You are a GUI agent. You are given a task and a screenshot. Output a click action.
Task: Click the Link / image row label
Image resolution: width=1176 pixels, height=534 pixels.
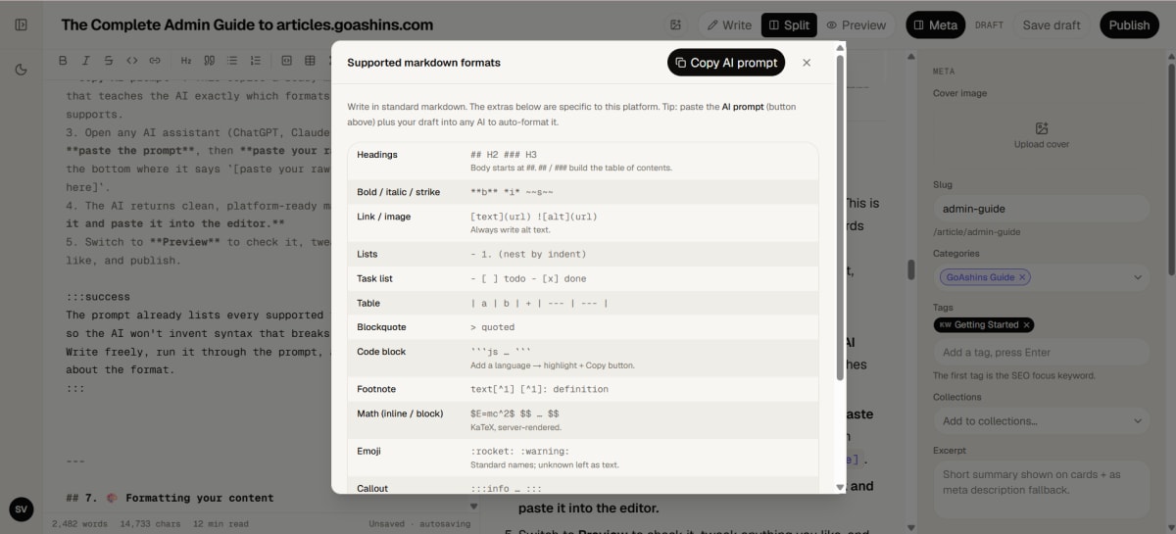383,217
